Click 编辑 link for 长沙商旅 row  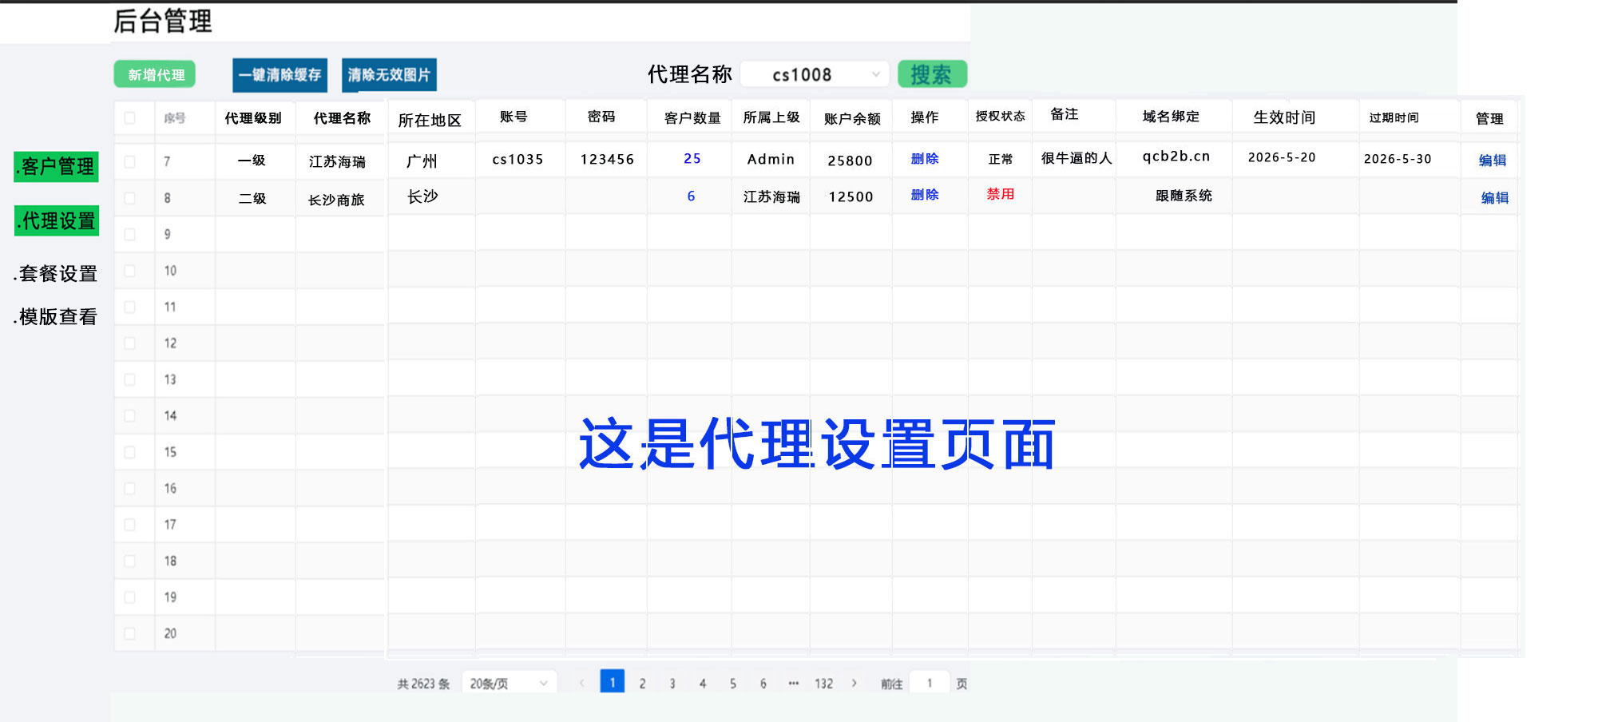click(x=1494, y=198)
